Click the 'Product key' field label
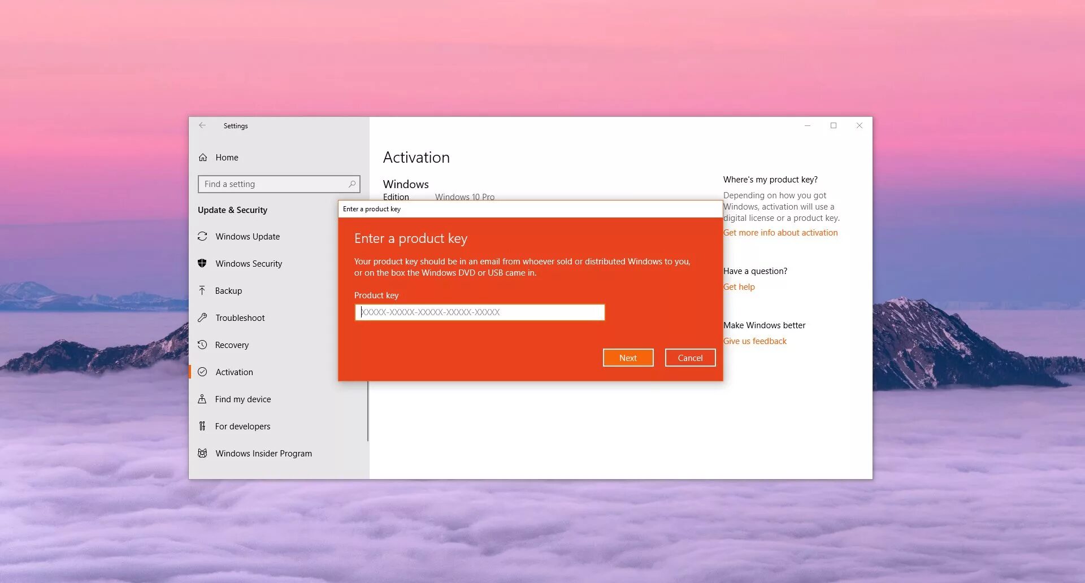 pos(376,295)
